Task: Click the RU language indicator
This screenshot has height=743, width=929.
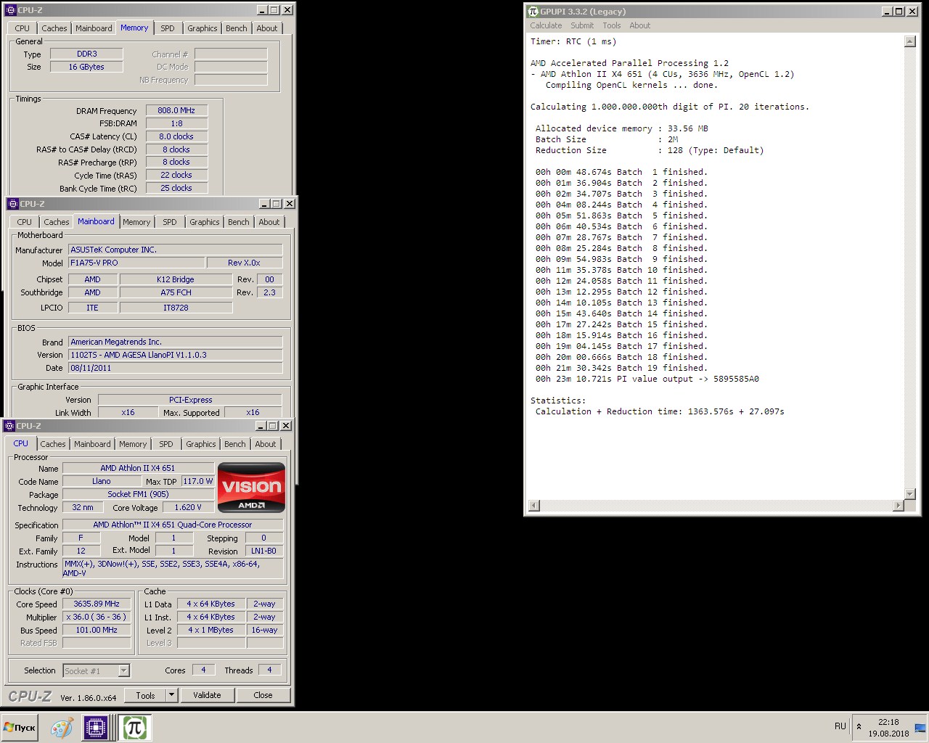Action: click(x=840, y=726)
